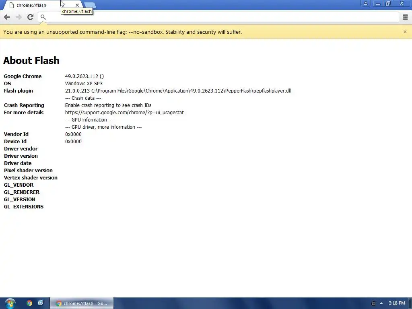The height and width of the screenshot is (309, 412).
Task: Click the '--- GPU information ---' text
Action: coord(89,120)
